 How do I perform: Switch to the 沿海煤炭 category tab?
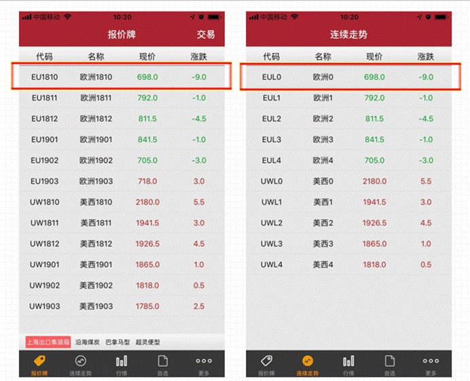[x=86, y=342]
